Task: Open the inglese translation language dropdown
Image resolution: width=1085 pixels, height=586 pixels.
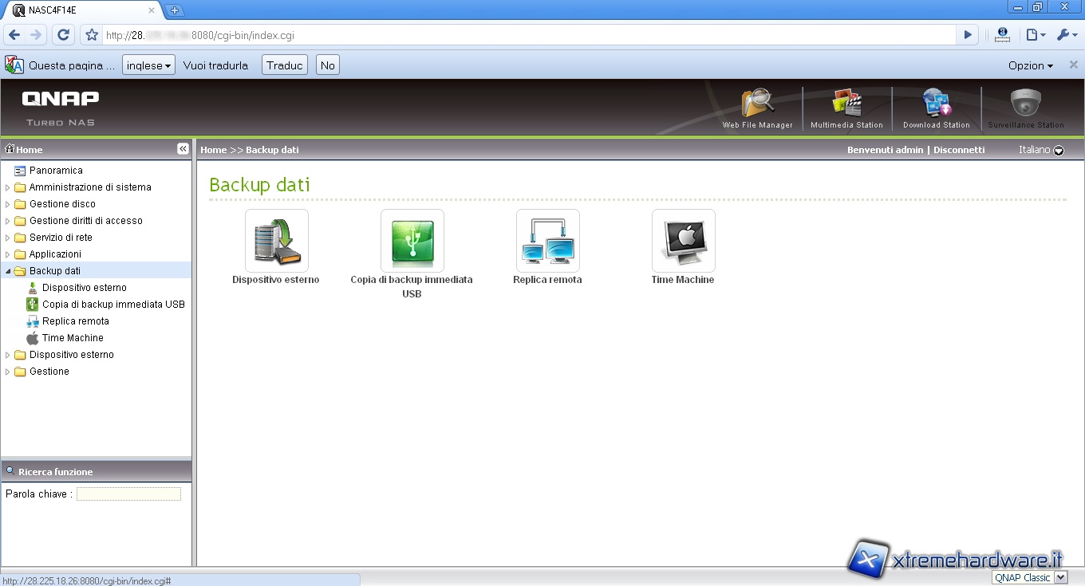Action: point(149,65)
